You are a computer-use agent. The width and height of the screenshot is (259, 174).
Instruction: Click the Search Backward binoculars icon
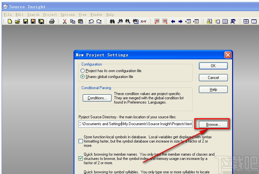(120, 21)
